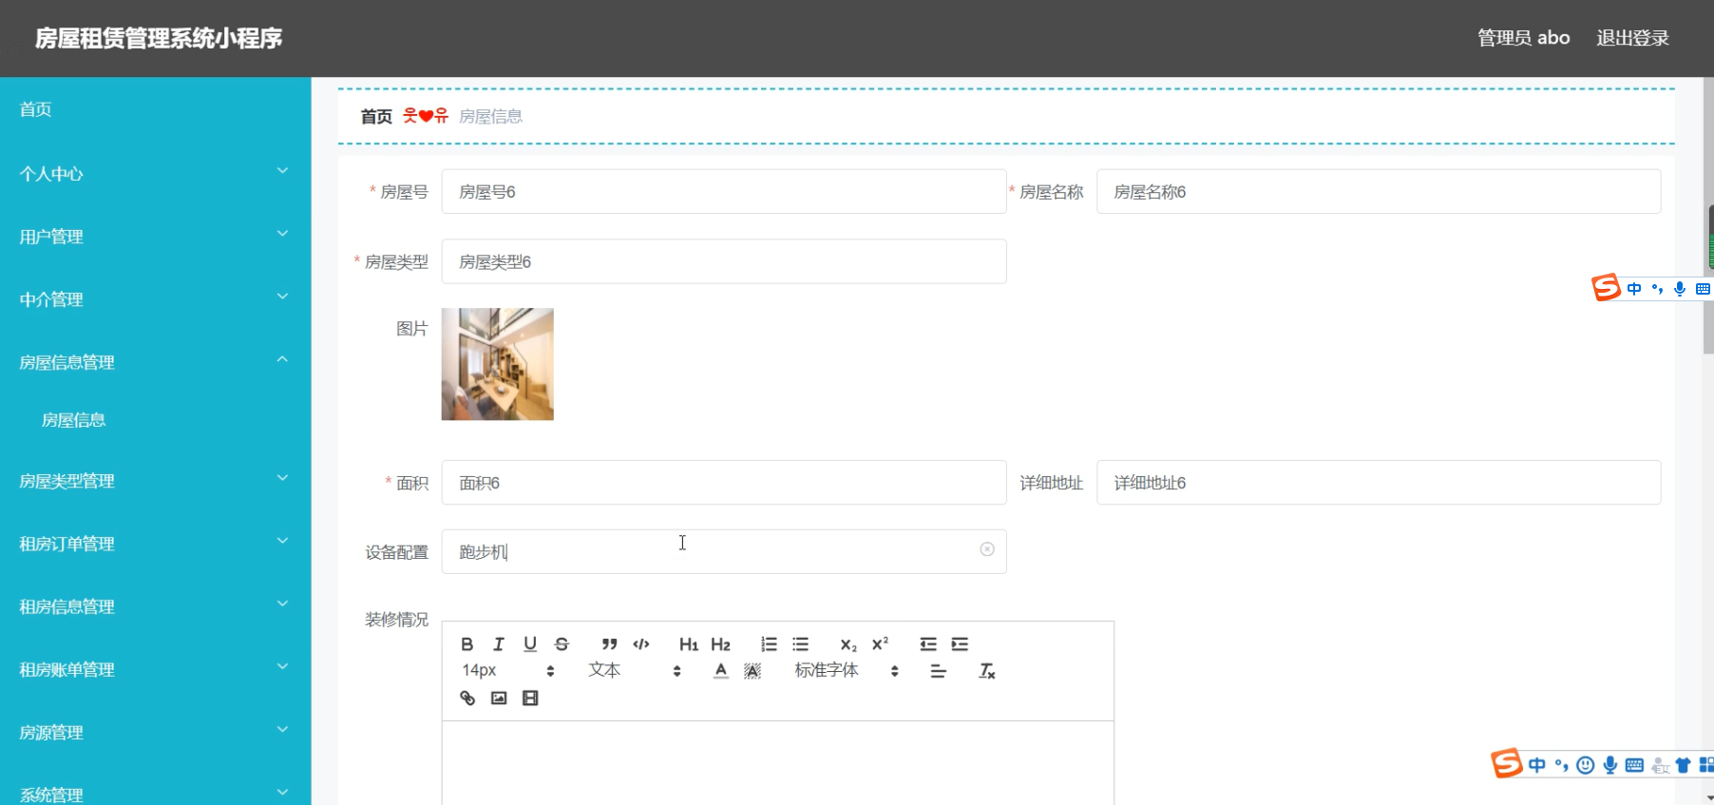
Task: Increase indent in the editor
Action: (x=960, y=644)
